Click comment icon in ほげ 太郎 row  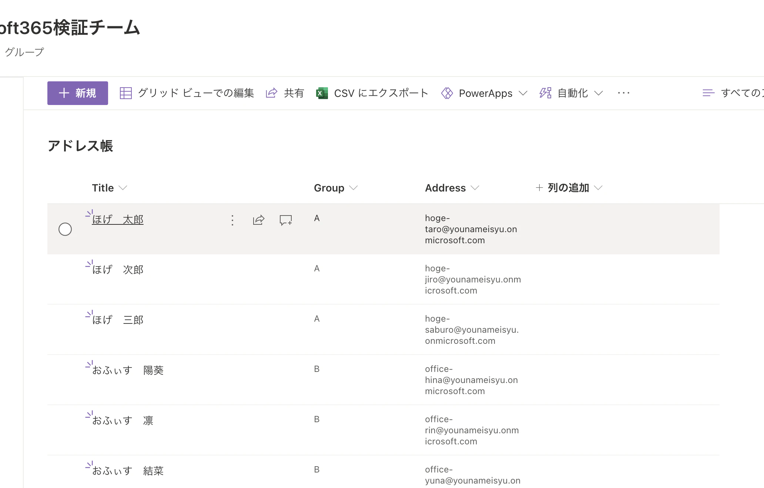pyautogui.click(x=286, y=220)
